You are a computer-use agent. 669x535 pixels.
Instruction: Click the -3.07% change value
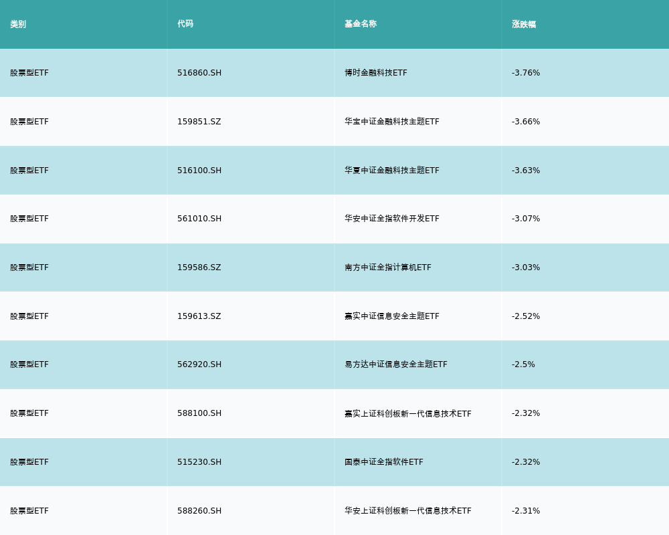[526, 219]
